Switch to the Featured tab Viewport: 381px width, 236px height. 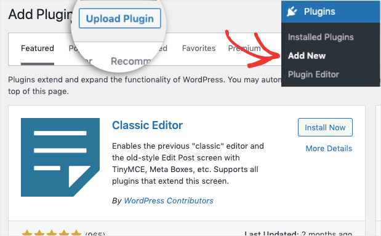[38, 49]
